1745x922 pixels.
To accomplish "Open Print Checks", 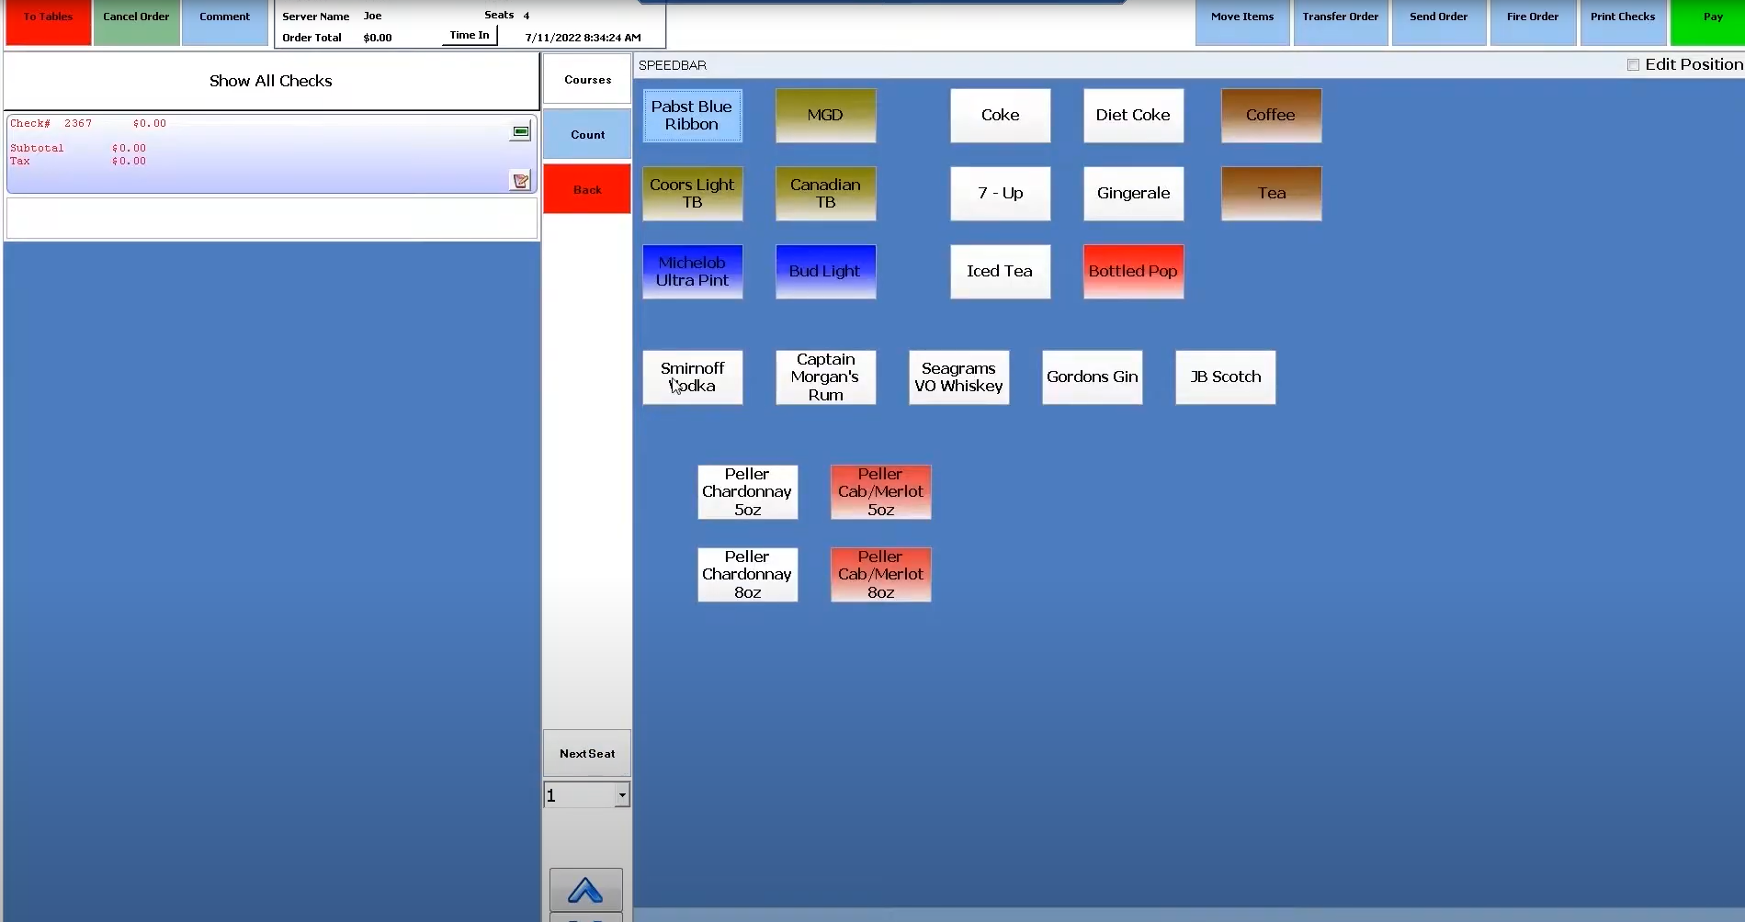I will 1623,16.
